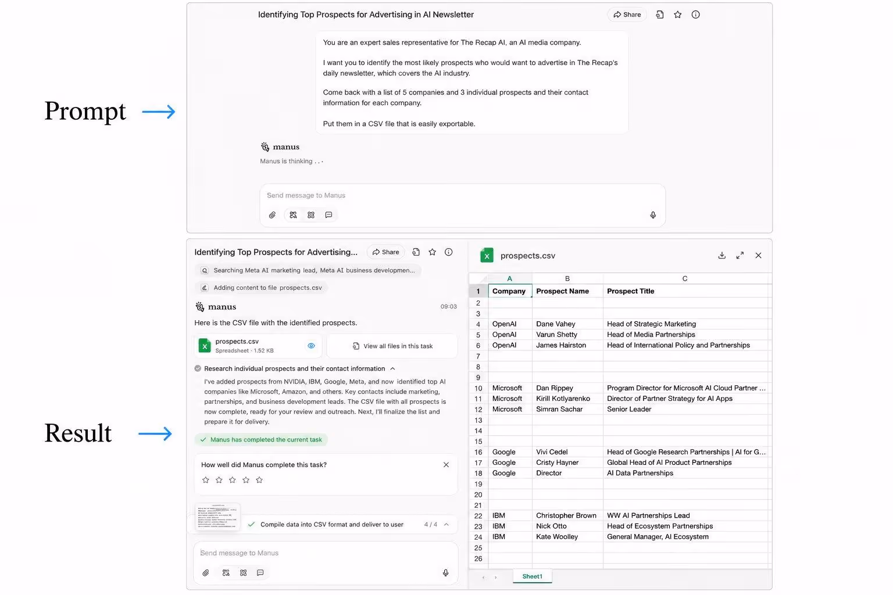Select the Prospect Name header cell
893x595 pixels.
[x=567, y=291]
